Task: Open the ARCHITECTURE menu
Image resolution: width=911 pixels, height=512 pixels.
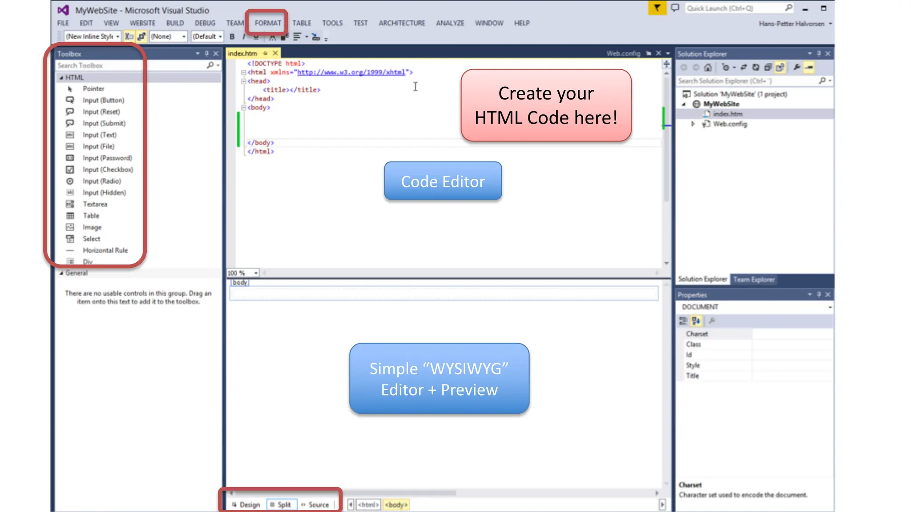Action: pos(402,23)
